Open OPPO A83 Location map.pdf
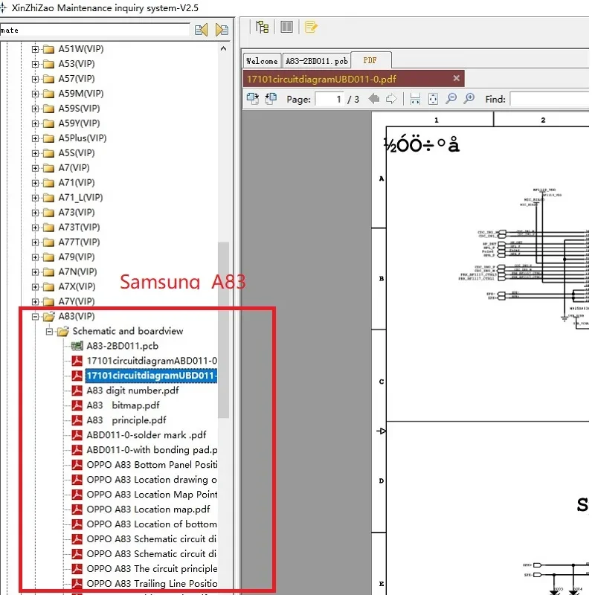Screen dimensions: 595x595 [148, 509]
